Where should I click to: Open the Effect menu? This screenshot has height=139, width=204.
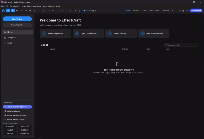(x=29, y=6)
